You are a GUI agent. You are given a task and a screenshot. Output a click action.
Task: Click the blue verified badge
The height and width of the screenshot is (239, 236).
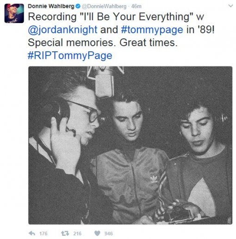[78, 6]
